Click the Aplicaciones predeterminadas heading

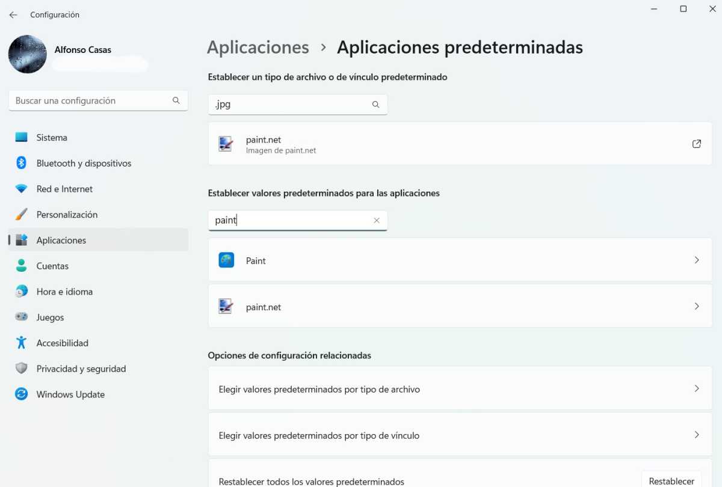[460, 47]
